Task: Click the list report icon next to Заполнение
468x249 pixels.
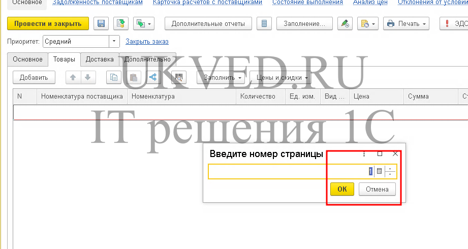Action: [x=264, y=23]
